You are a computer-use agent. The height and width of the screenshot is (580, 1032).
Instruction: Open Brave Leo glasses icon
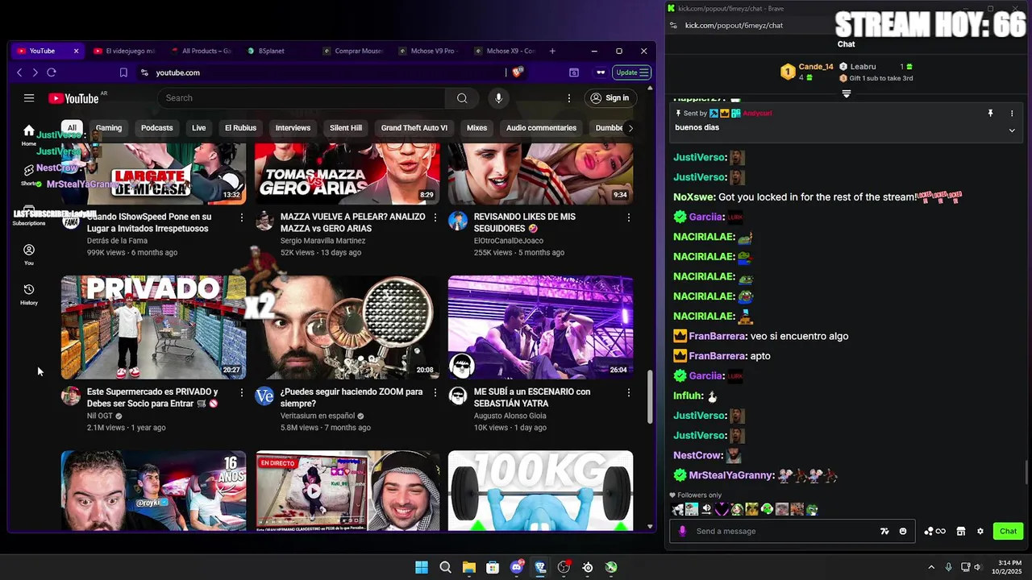601,72
